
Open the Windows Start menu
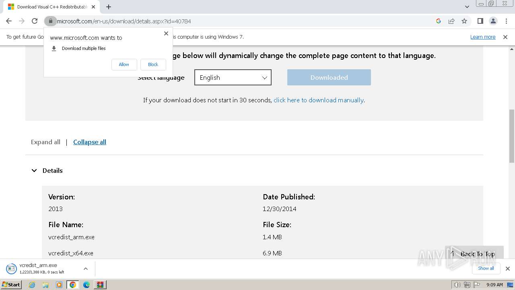coord(11,284)
